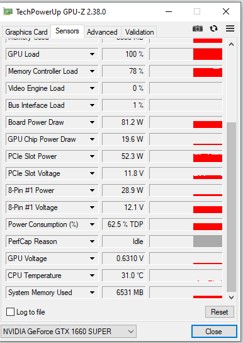Select GPU from NVIDIA GeForce GTX 1660 SUPER combo box
Screen dimensions: 243x343
[69, 332]
